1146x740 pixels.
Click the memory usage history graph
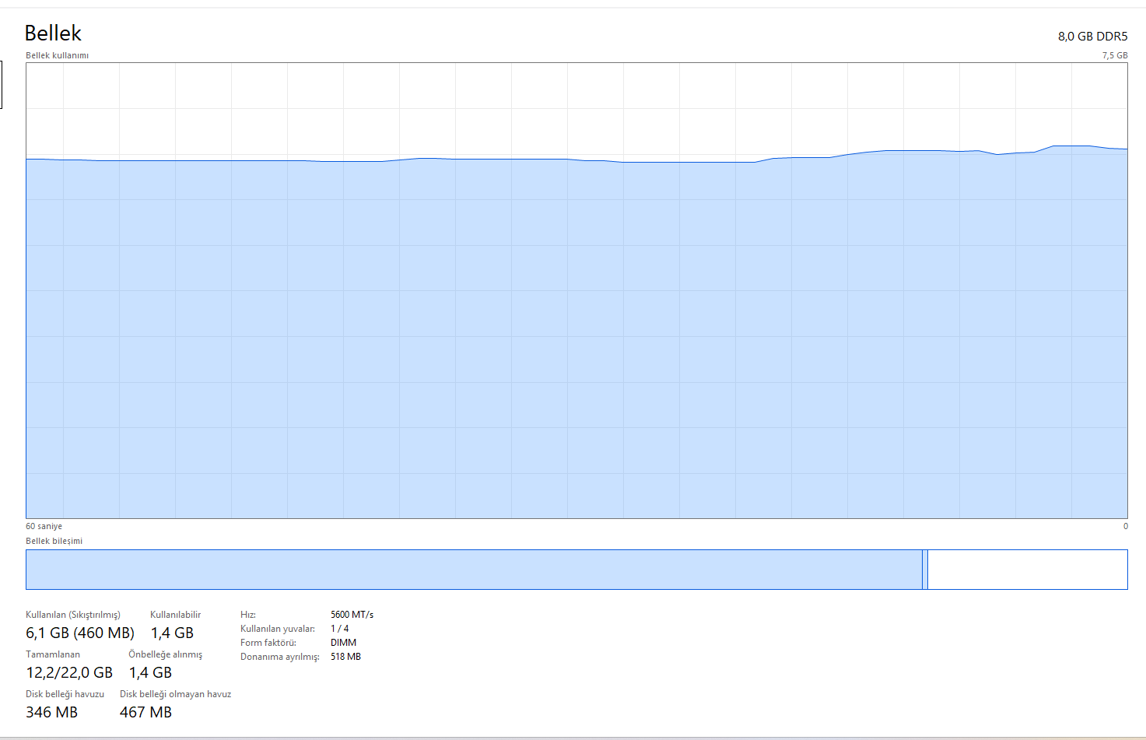(x=577, y=290)
